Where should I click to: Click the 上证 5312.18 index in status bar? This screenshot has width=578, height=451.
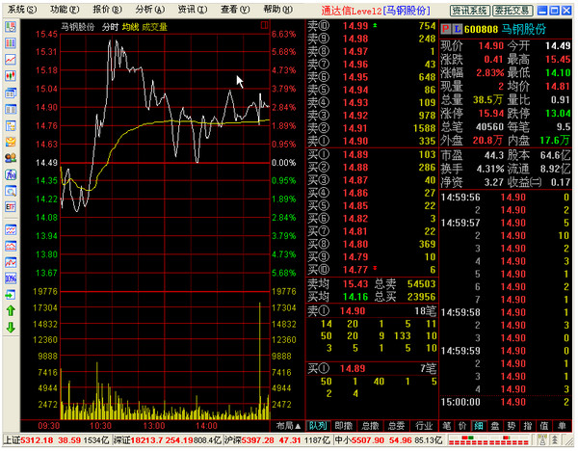coord(57,440)
